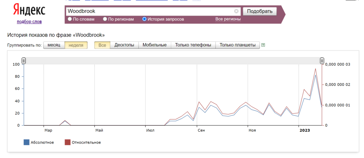Switch to the 'Мобильные' tab
The image size is (364, 158).
click(155, 45)
